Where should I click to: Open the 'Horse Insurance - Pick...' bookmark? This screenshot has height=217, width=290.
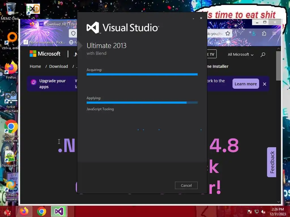coord(44,42)
